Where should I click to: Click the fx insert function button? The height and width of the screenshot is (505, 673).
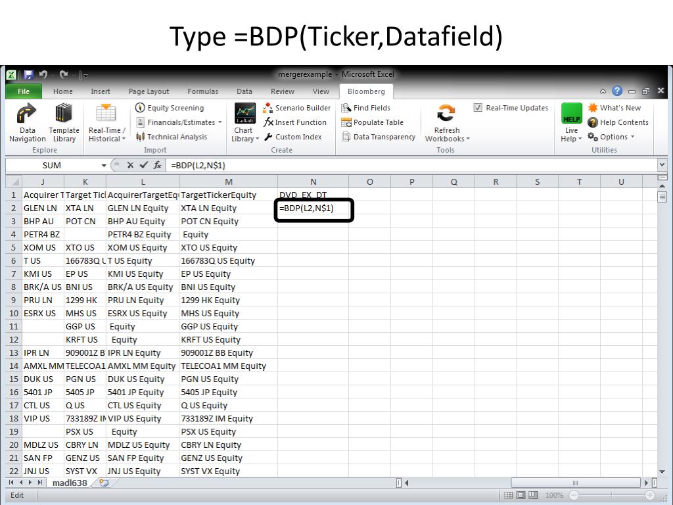(158, 165)
